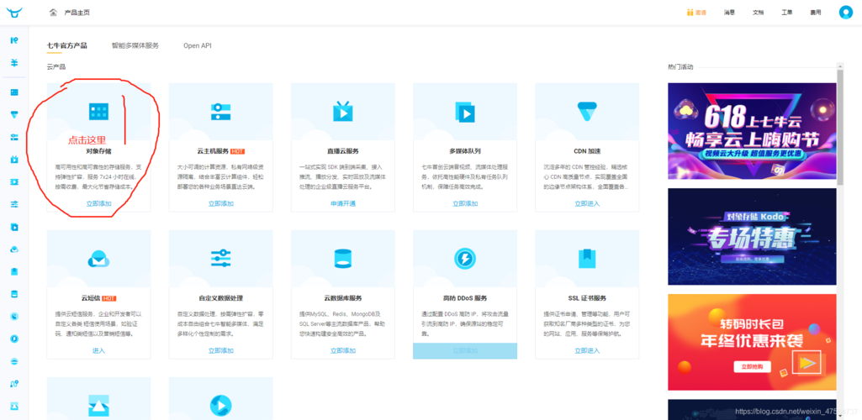The image size is (862, 420).
Task: Click the CDN 加速 card title
Action: pyautogui.click(x=586, y=150)
